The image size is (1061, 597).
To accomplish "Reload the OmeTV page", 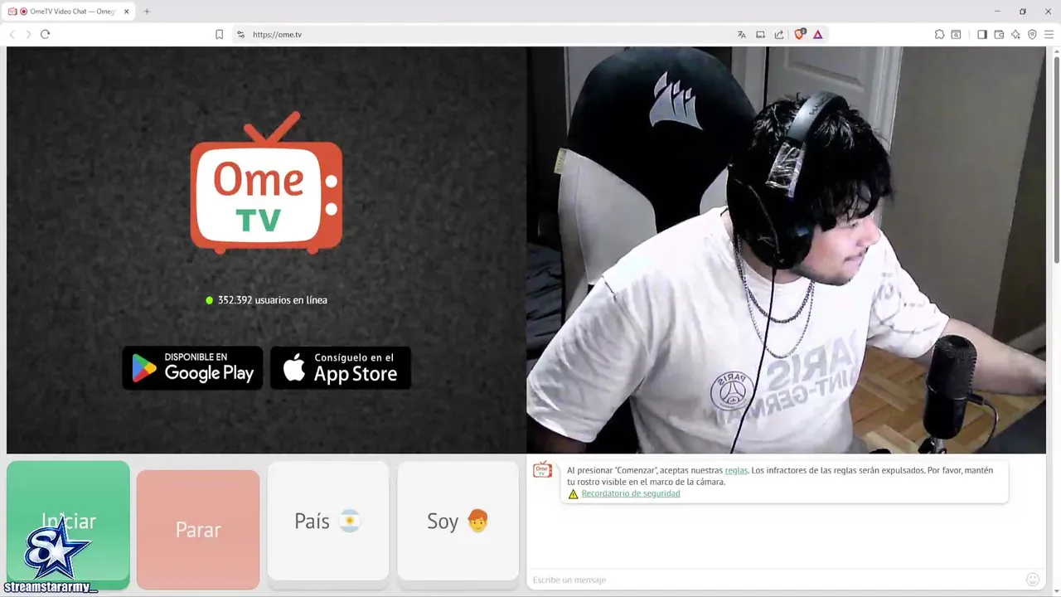I will click(x=45, y=34).
